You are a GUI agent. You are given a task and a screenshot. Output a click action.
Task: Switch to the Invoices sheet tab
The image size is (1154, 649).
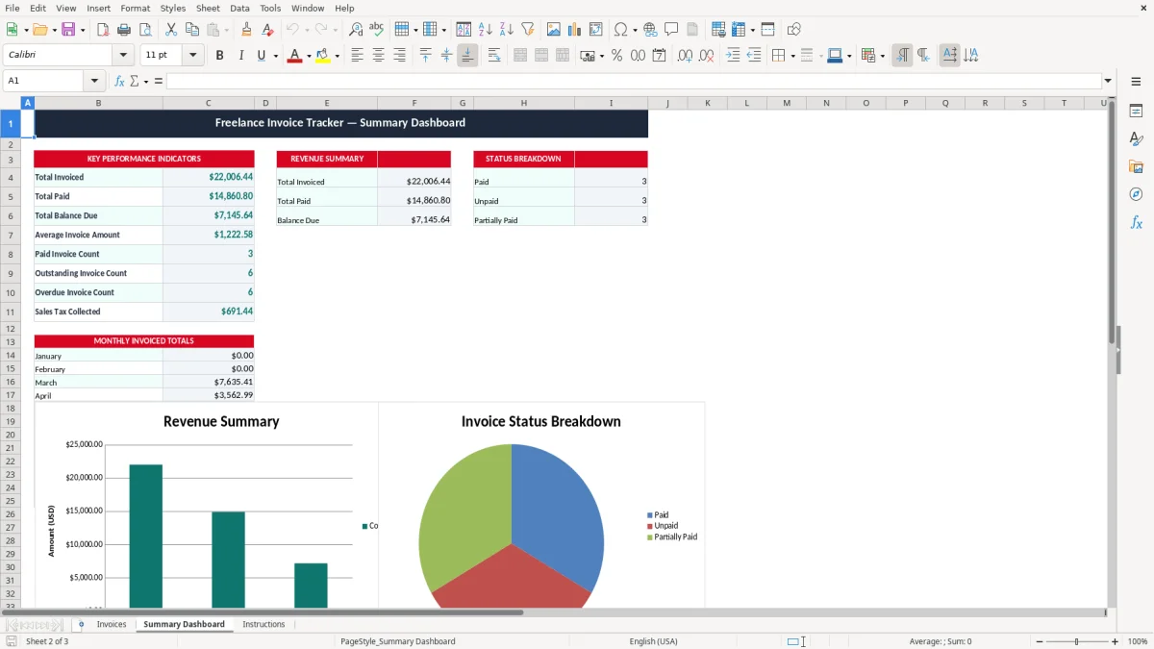[112, 624]
